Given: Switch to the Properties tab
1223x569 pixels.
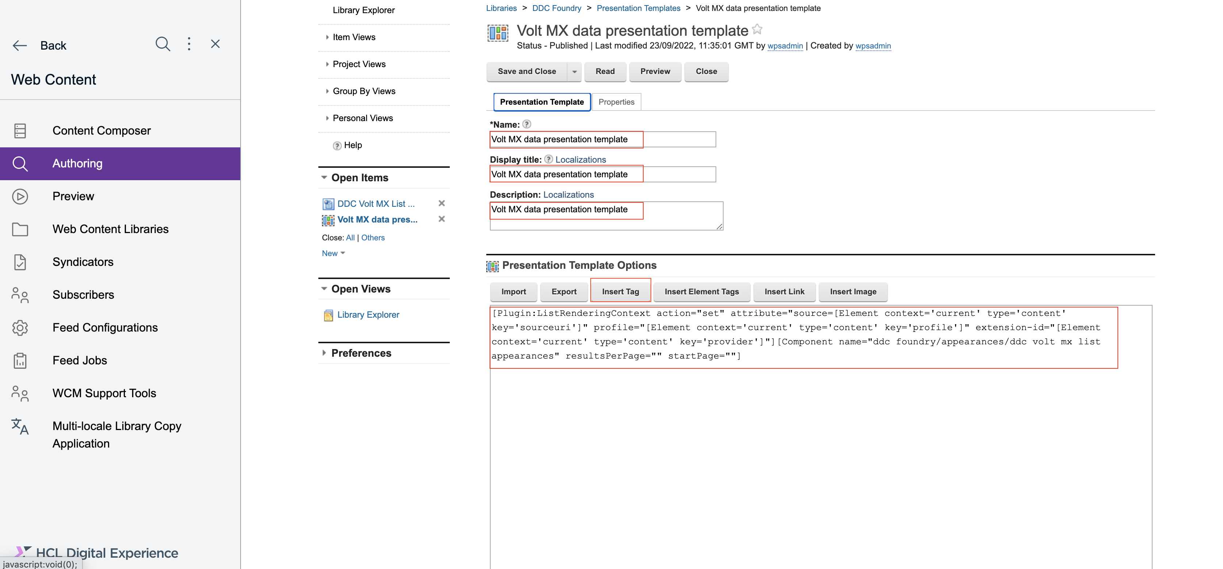Looking at the screenshot, I should point(616,102).
